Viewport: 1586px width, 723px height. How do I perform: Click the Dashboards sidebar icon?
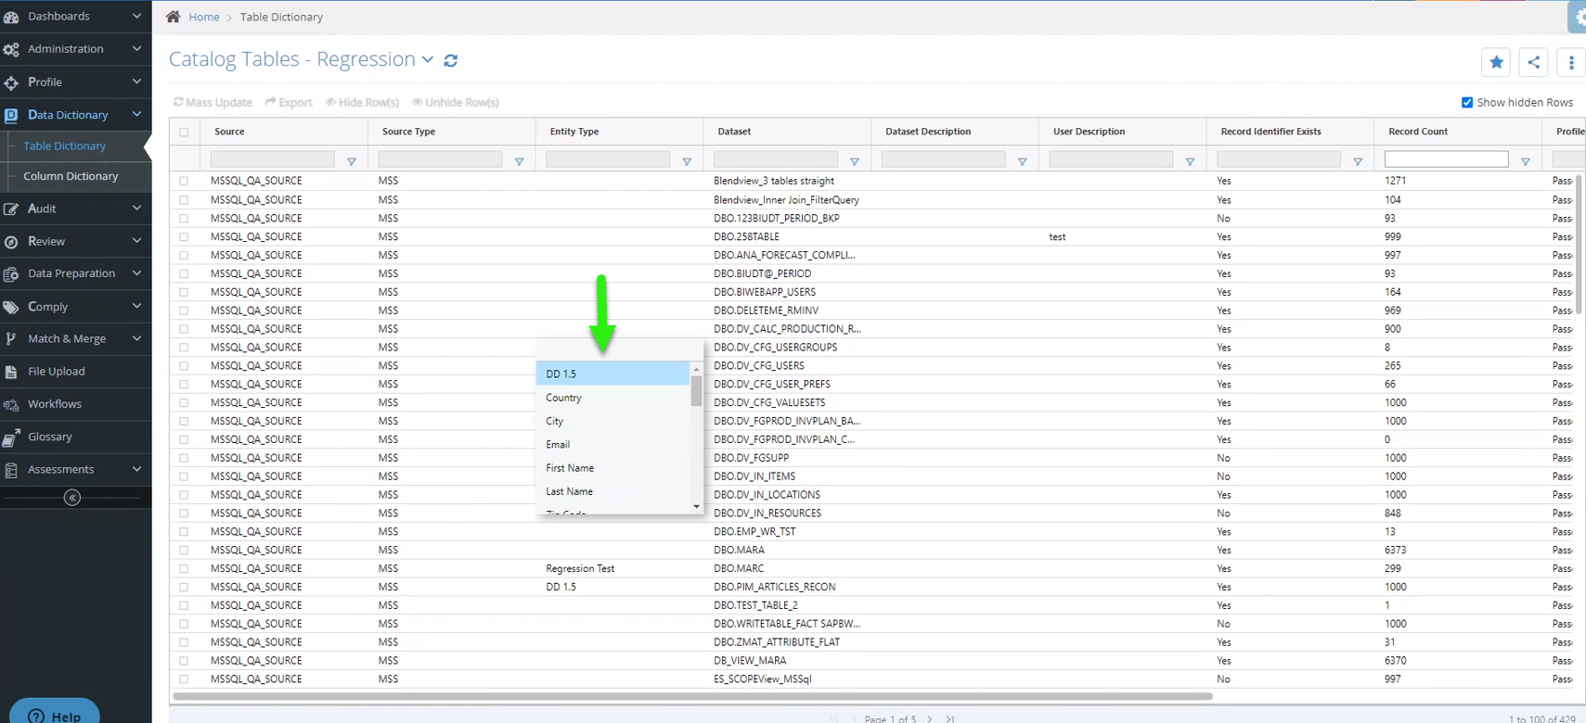11,17
